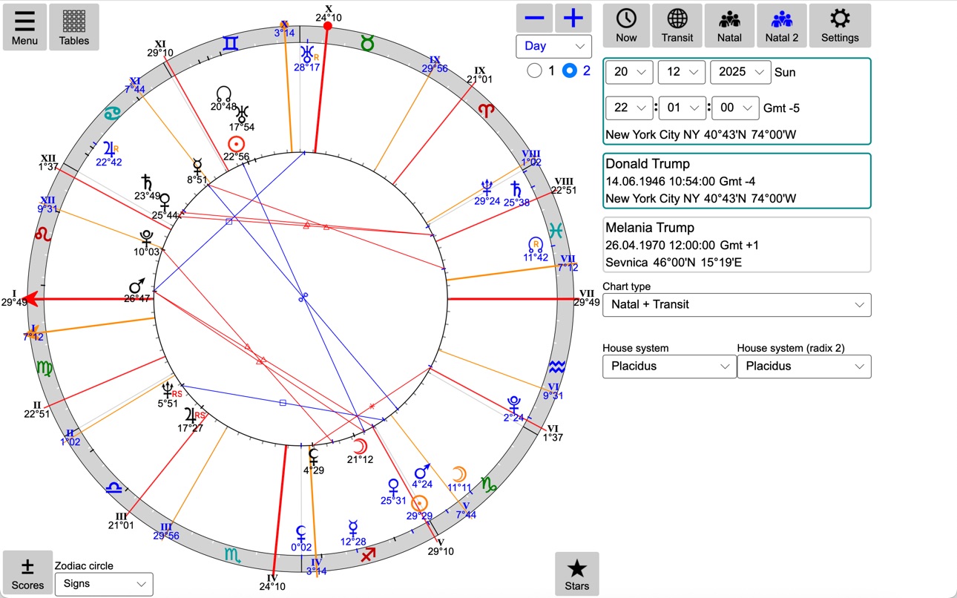
Task: Click the transit Sun glyph at 29°29
Action: (419, 503)
